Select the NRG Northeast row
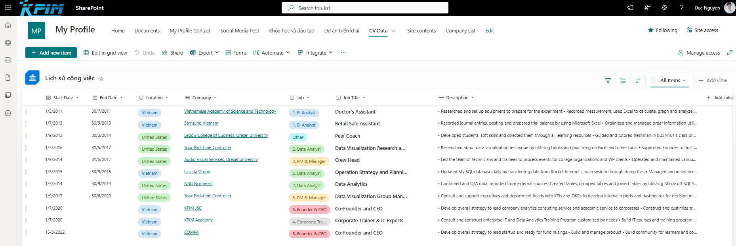This screenshot has width=736, height=246. [x=26, y=184]
